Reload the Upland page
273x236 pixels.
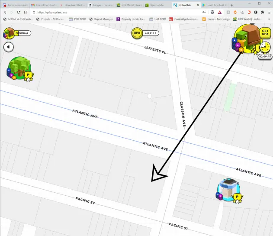point(19,12)
